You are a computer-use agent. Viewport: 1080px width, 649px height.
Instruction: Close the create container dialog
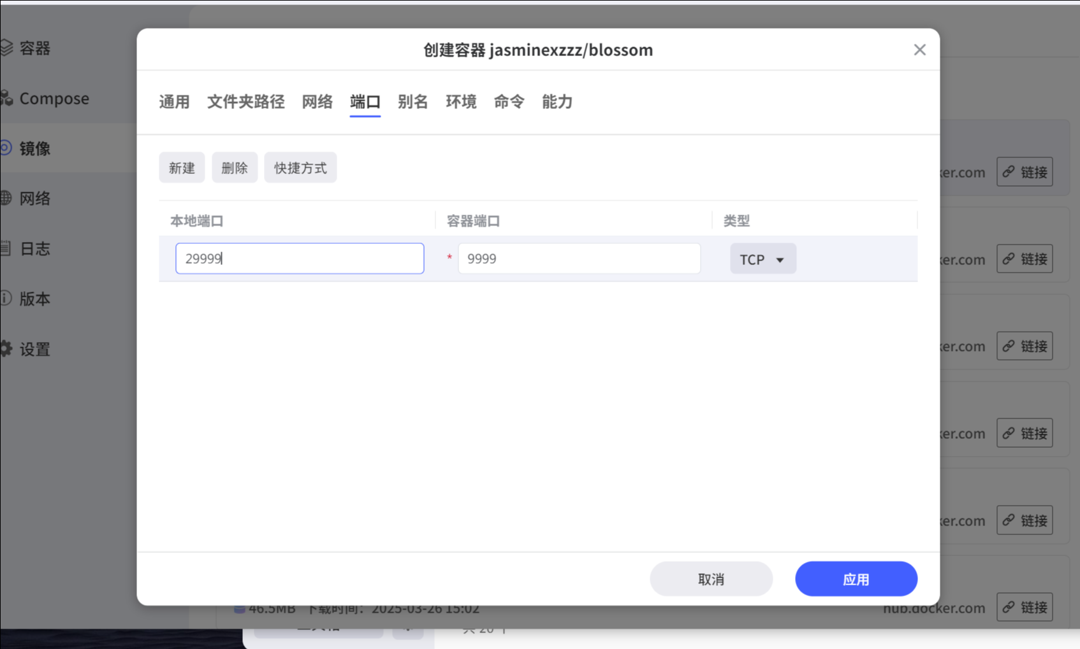click(x=919, y=50)
